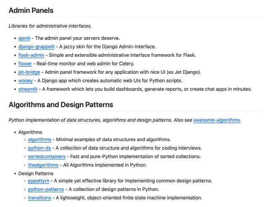Click the django-grappelli link
This screenshot has height=207, width=269.
pos(36,47)
